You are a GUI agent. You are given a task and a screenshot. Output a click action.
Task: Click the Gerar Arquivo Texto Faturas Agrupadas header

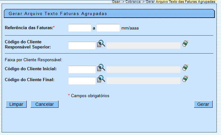click(58, 14)
